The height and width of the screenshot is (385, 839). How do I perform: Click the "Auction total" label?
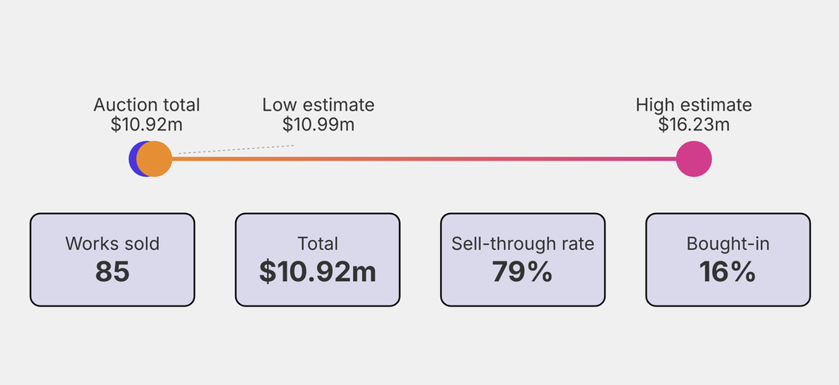[147, 105]
